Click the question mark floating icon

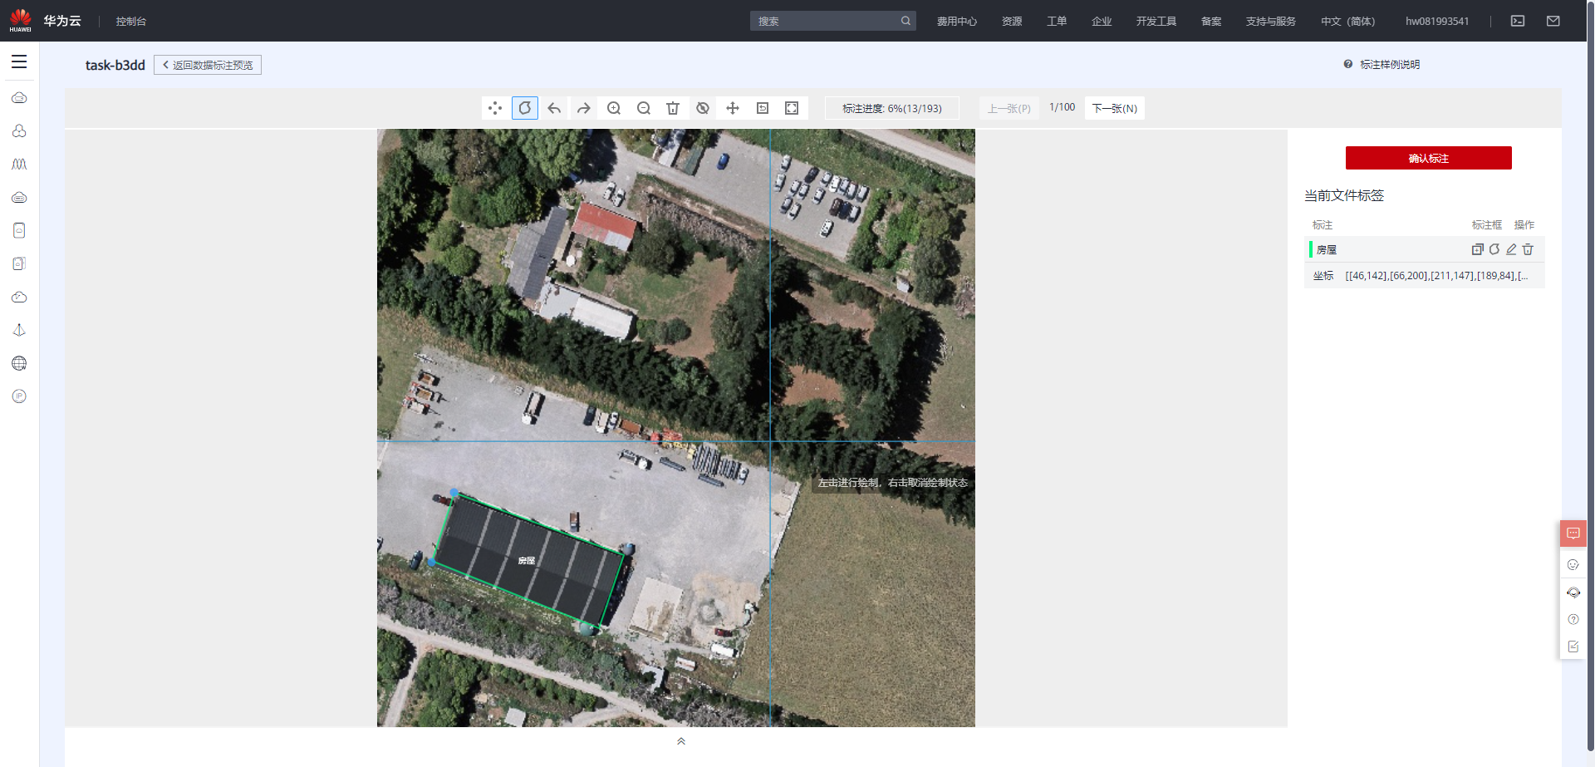[1573, 620]
